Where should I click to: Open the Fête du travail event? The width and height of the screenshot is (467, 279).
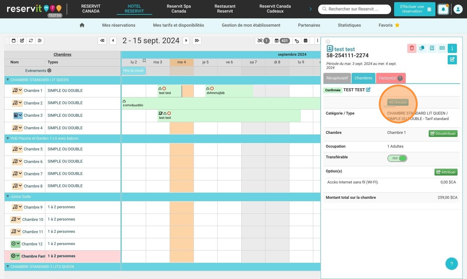point(134,71)
